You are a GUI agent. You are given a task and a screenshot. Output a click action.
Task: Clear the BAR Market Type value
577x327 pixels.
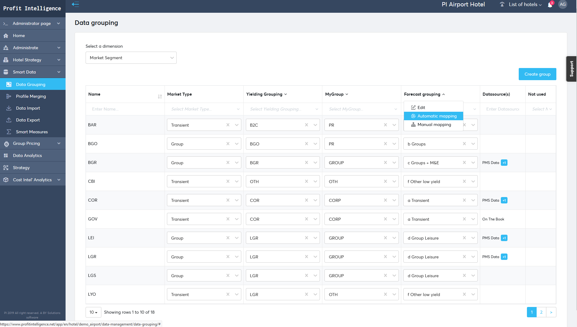(x=228, y=125)
